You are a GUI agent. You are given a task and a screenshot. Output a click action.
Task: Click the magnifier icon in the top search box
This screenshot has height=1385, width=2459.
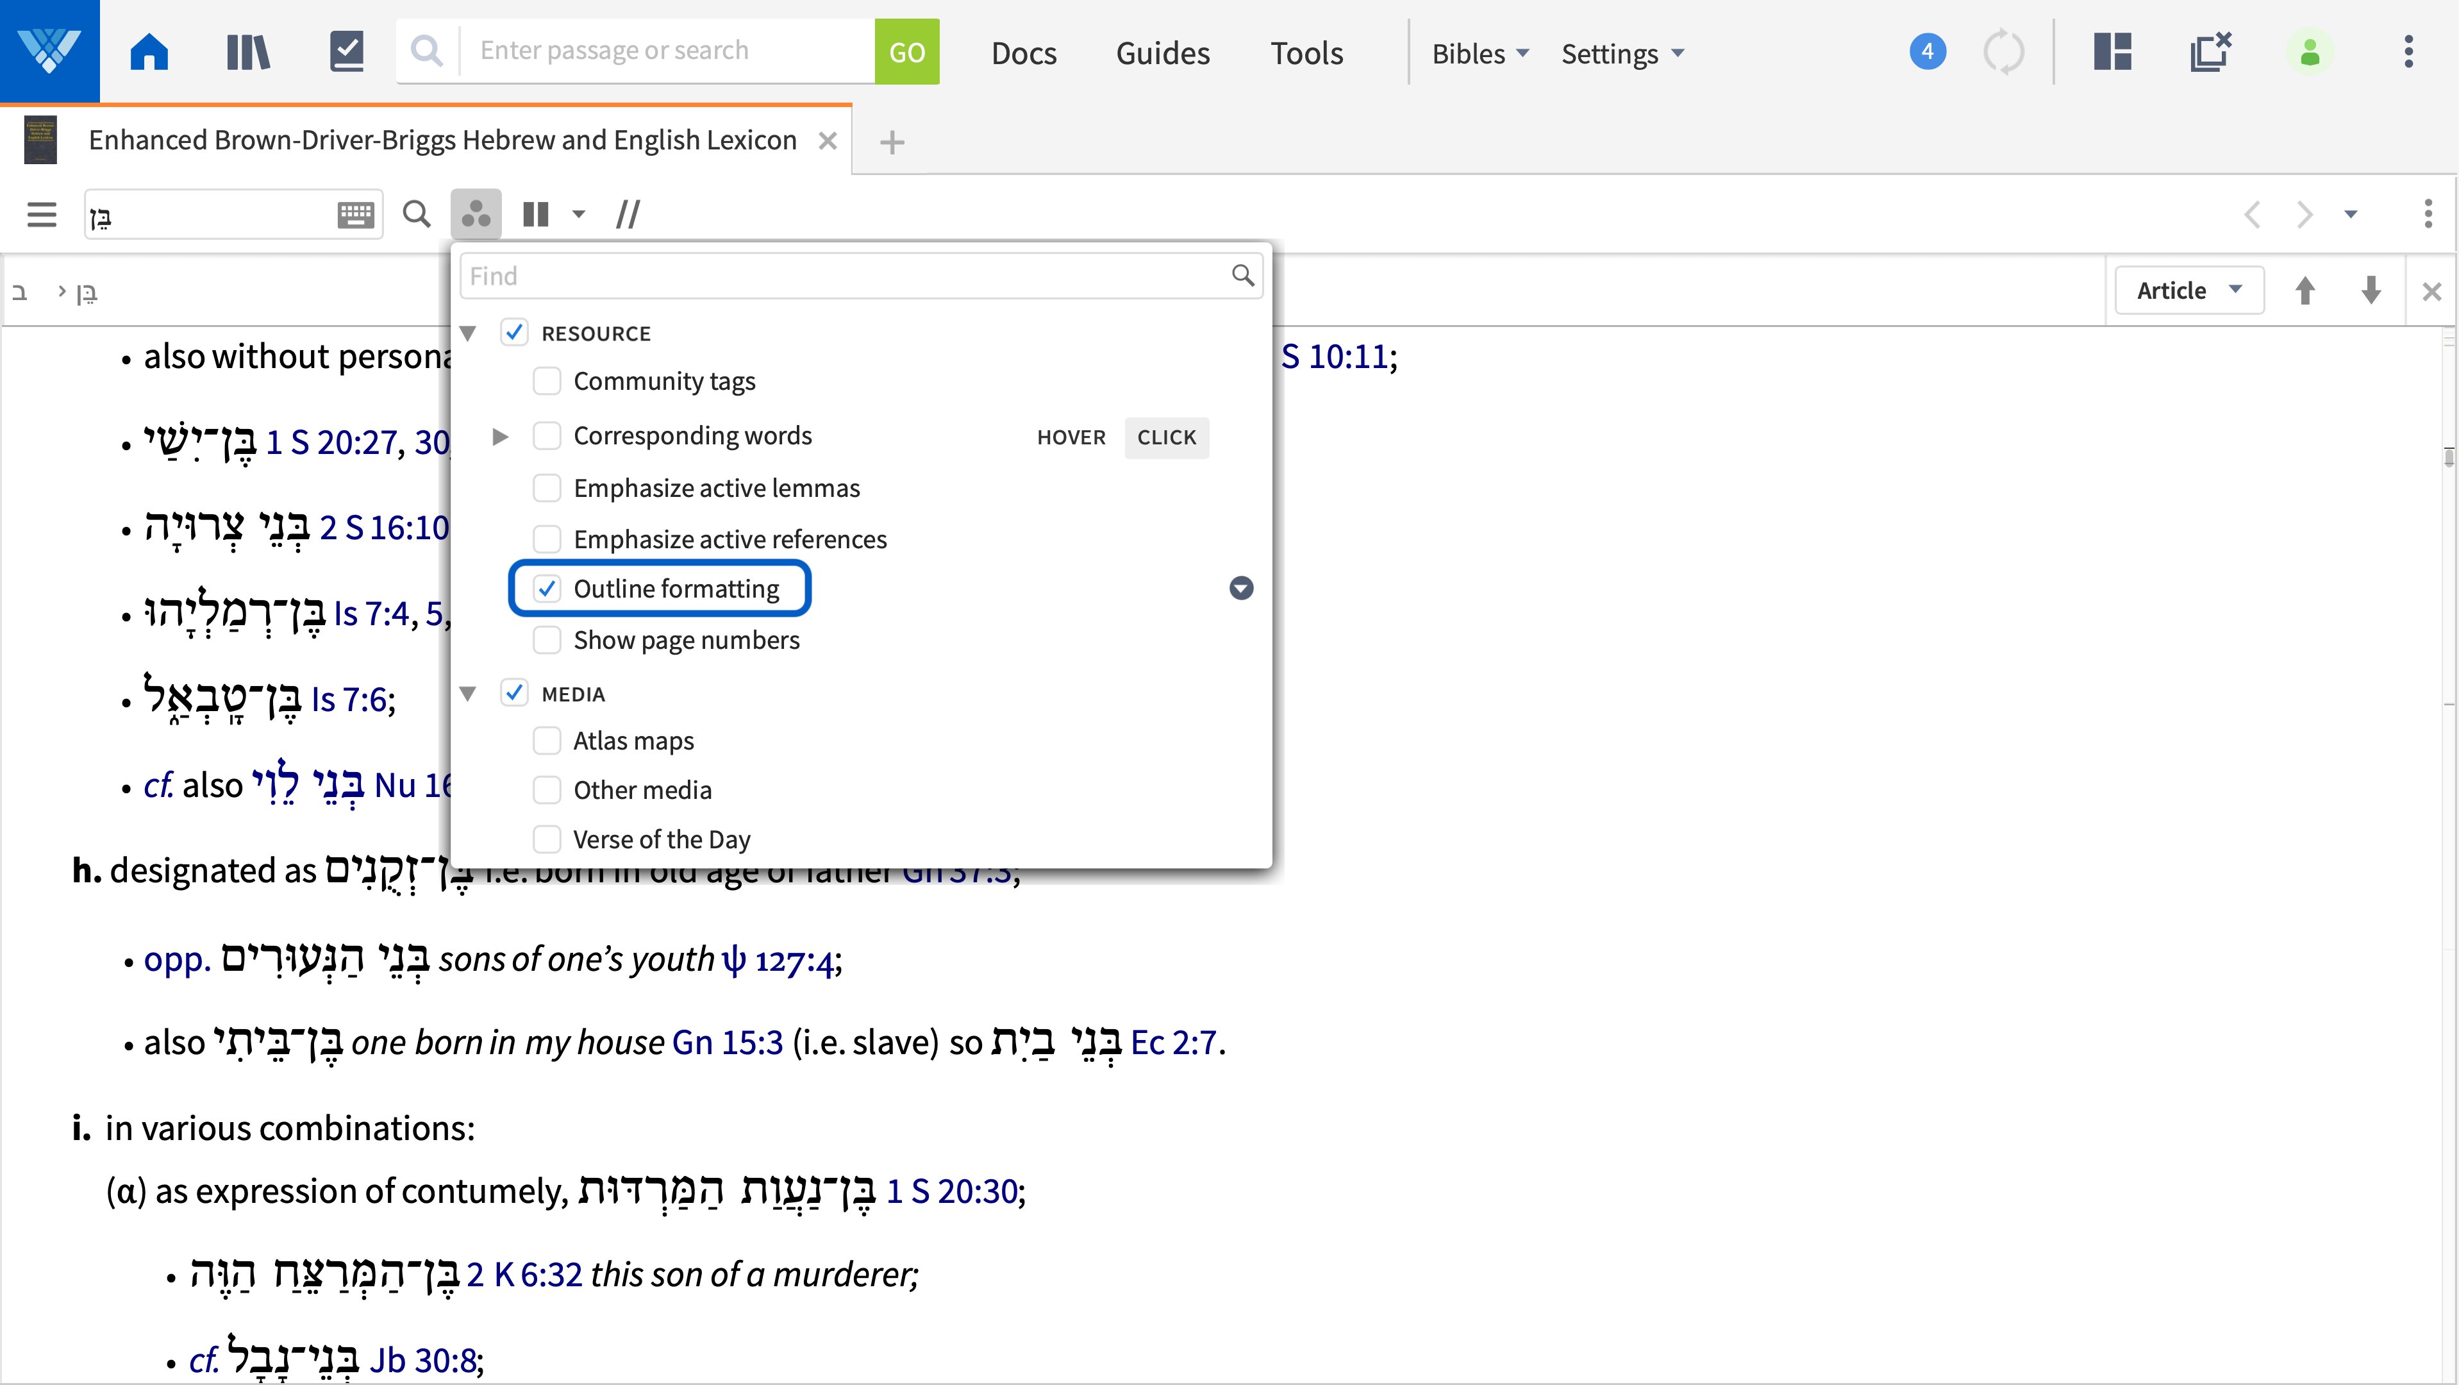(x=427, y=51)
